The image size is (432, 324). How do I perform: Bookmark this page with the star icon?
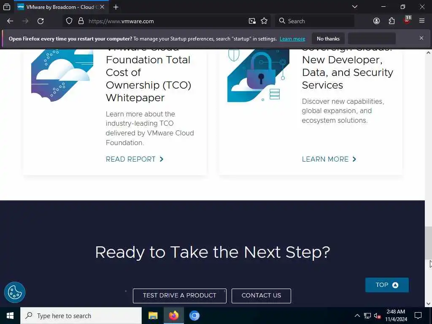click(x=264, y=21)
